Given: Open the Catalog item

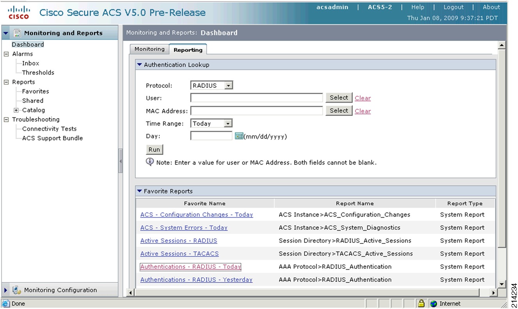Looking at the screenshot, I should [x=34, y=110].
